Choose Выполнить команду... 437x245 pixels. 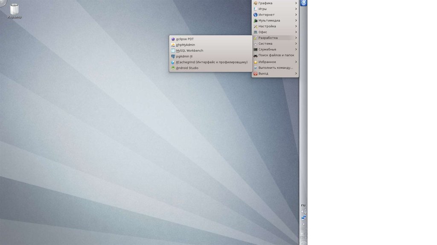[x=275, y=67]
